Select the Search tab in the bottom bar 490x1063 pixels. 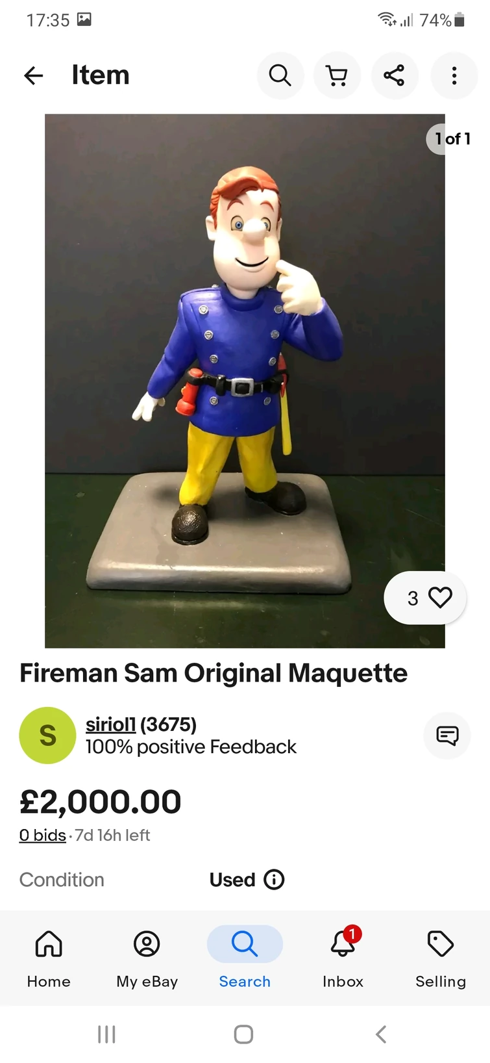[x=245, y=958]
